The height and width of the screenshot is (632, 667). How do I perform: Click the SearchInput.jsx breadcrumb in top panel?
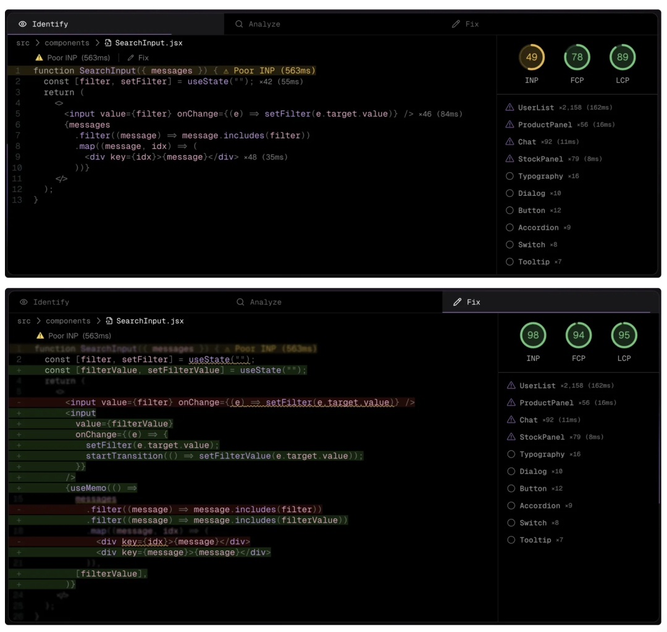click(149, 43)
